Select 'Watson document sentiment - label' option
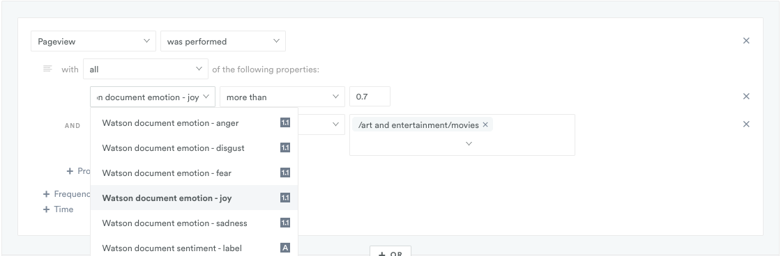 click(195, 248)
